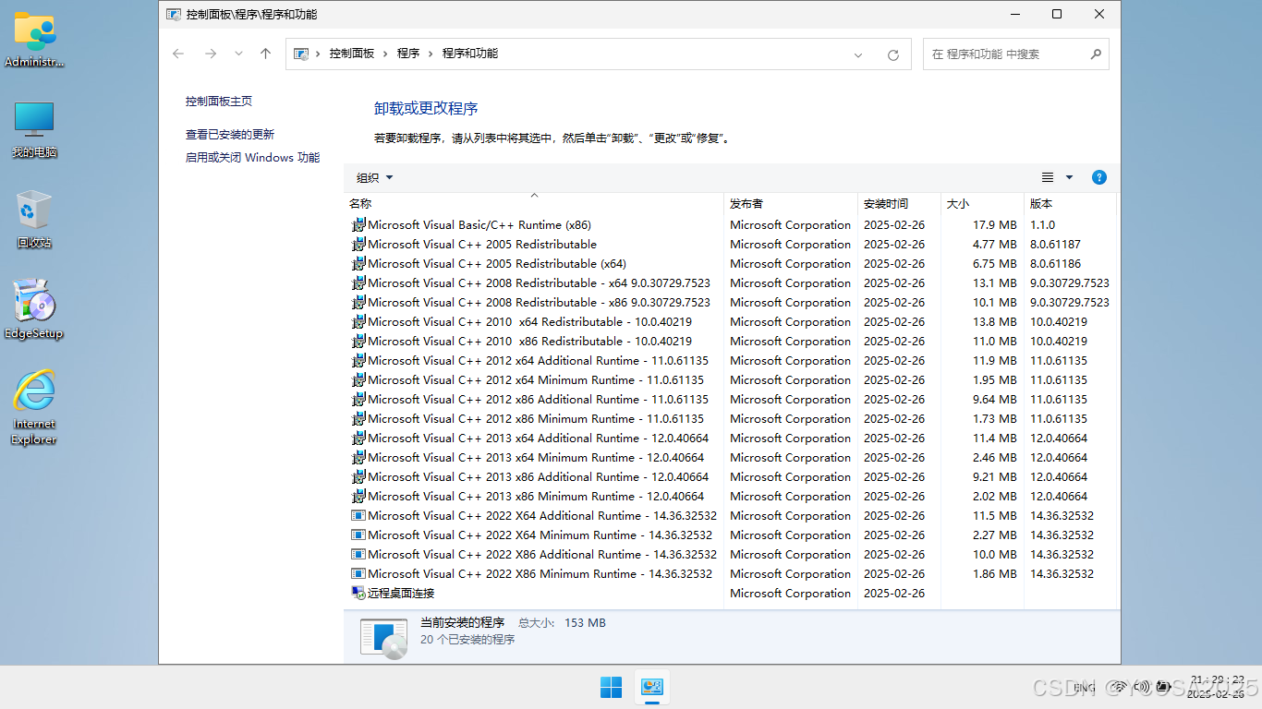Click version cell 8.0.61187
This screenshot has width=1262, height=709.
pos(1055,245)
